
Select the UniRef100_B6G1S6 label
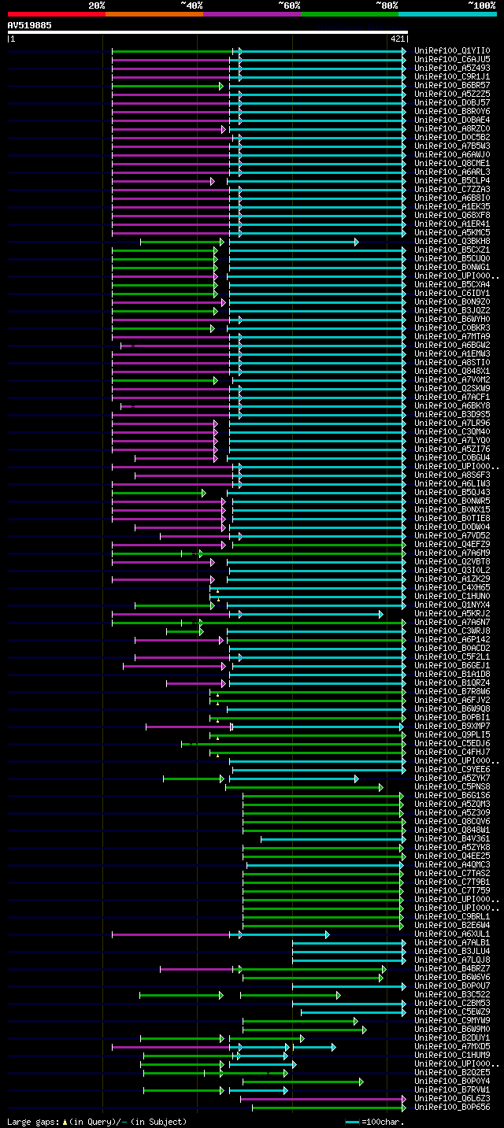(452, 795)
